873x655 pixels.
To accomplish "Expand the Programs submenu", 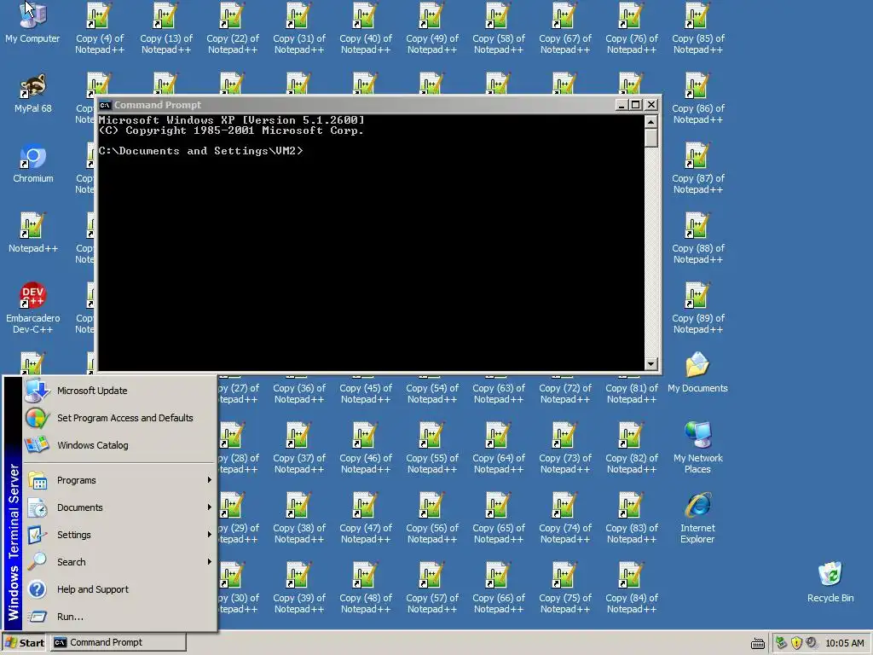I will [119, 480].
